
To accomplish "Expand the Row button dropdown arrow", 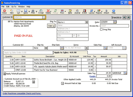I will tap(65, 11).
